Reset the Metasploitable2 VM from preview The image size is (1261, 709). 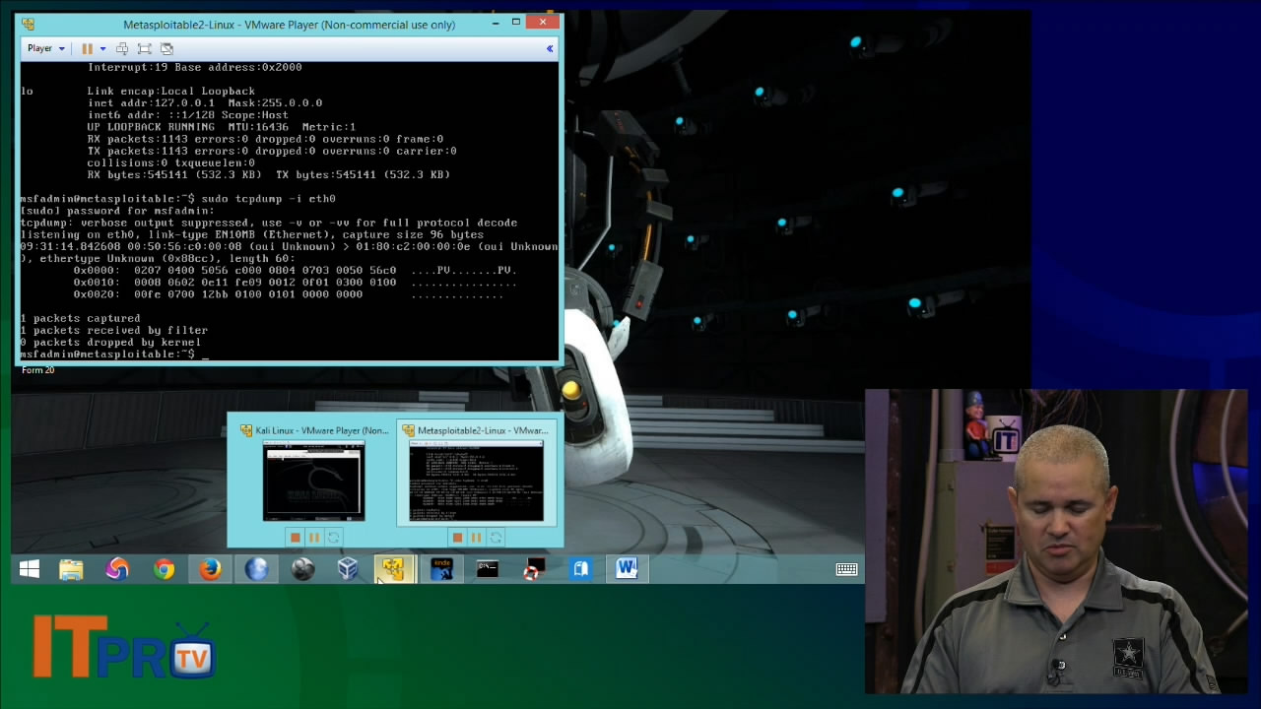coord(497,537)
